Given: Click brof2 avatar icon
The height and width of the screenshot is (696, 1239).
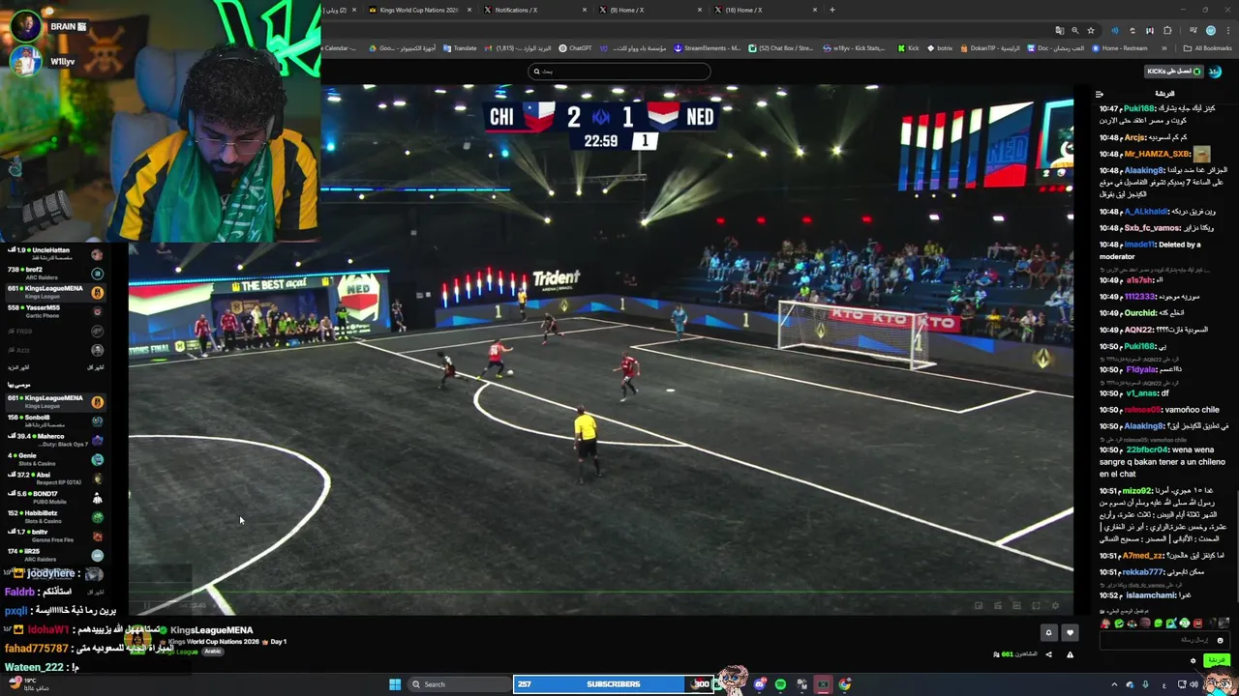Looking at the screenshot, I should (97, 274).
